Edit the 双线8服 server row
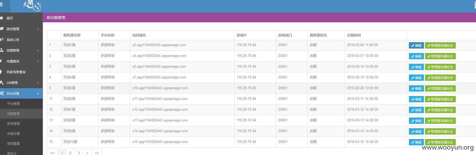Image resolution: width=476 pixels, height=155 pixels. click(416, 121)
